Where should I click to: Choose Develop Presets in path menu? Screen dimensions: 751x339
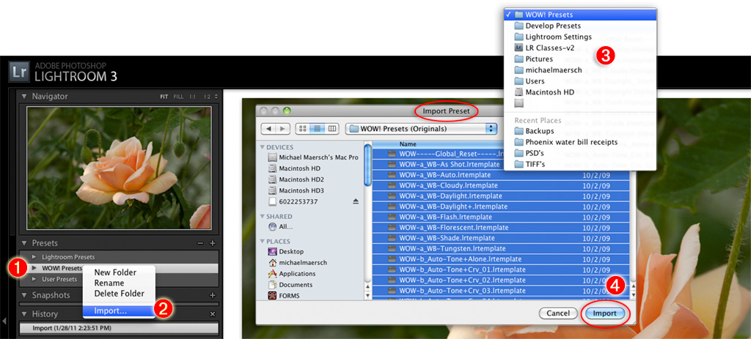tap(553, 26)
